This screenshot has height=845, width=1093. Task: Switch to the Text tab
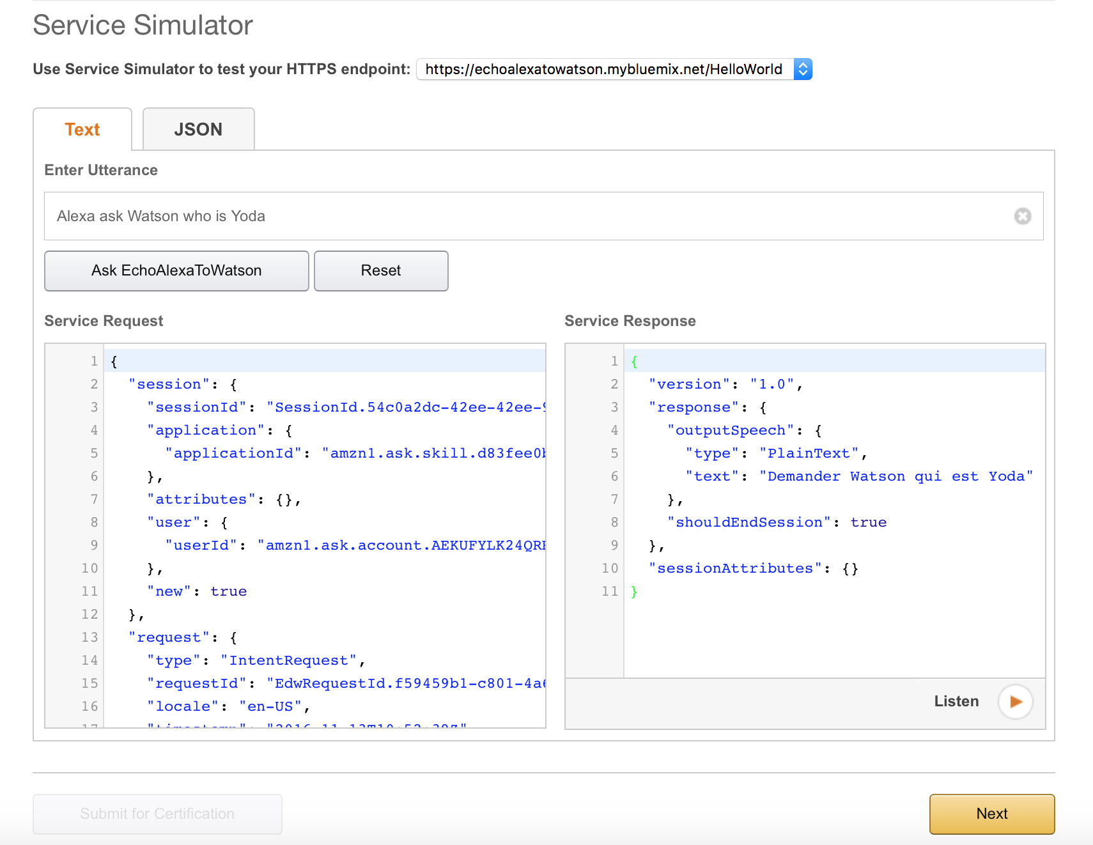click(x=82, y=129)
